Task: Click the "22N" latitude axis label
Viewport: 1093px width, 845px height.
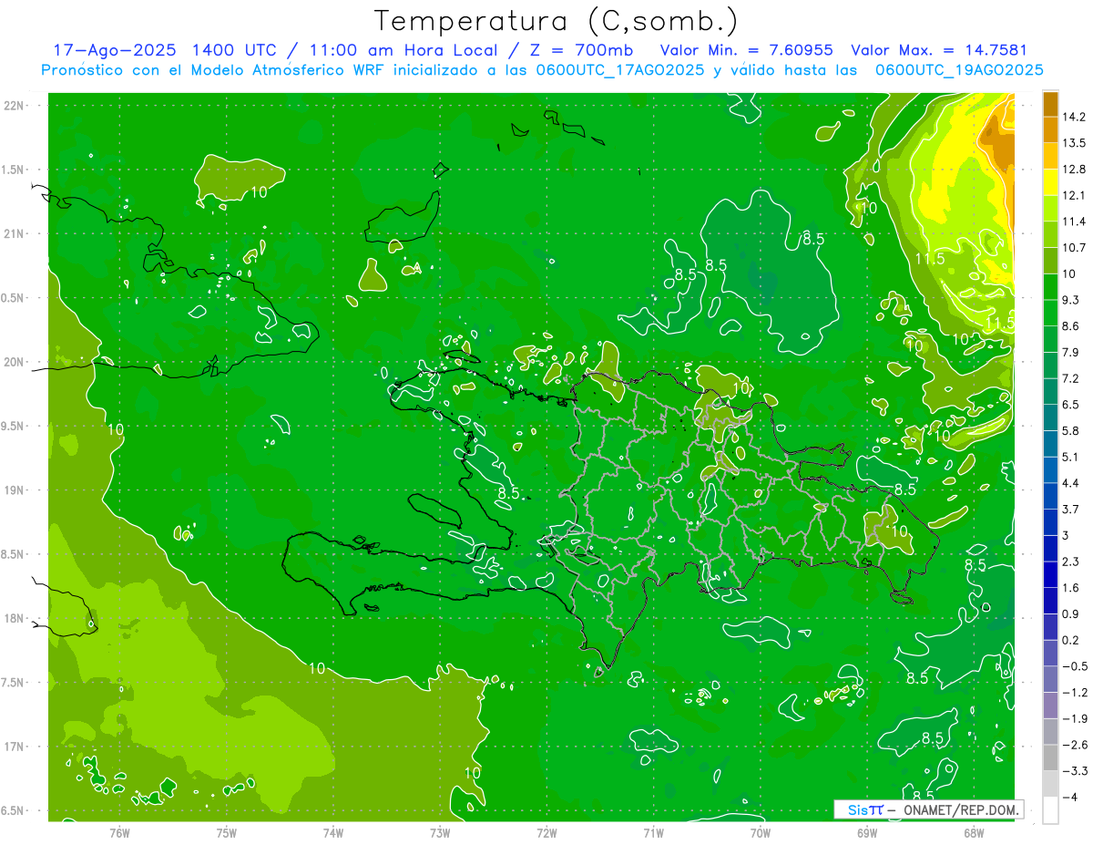Action: tap(14, 106)
